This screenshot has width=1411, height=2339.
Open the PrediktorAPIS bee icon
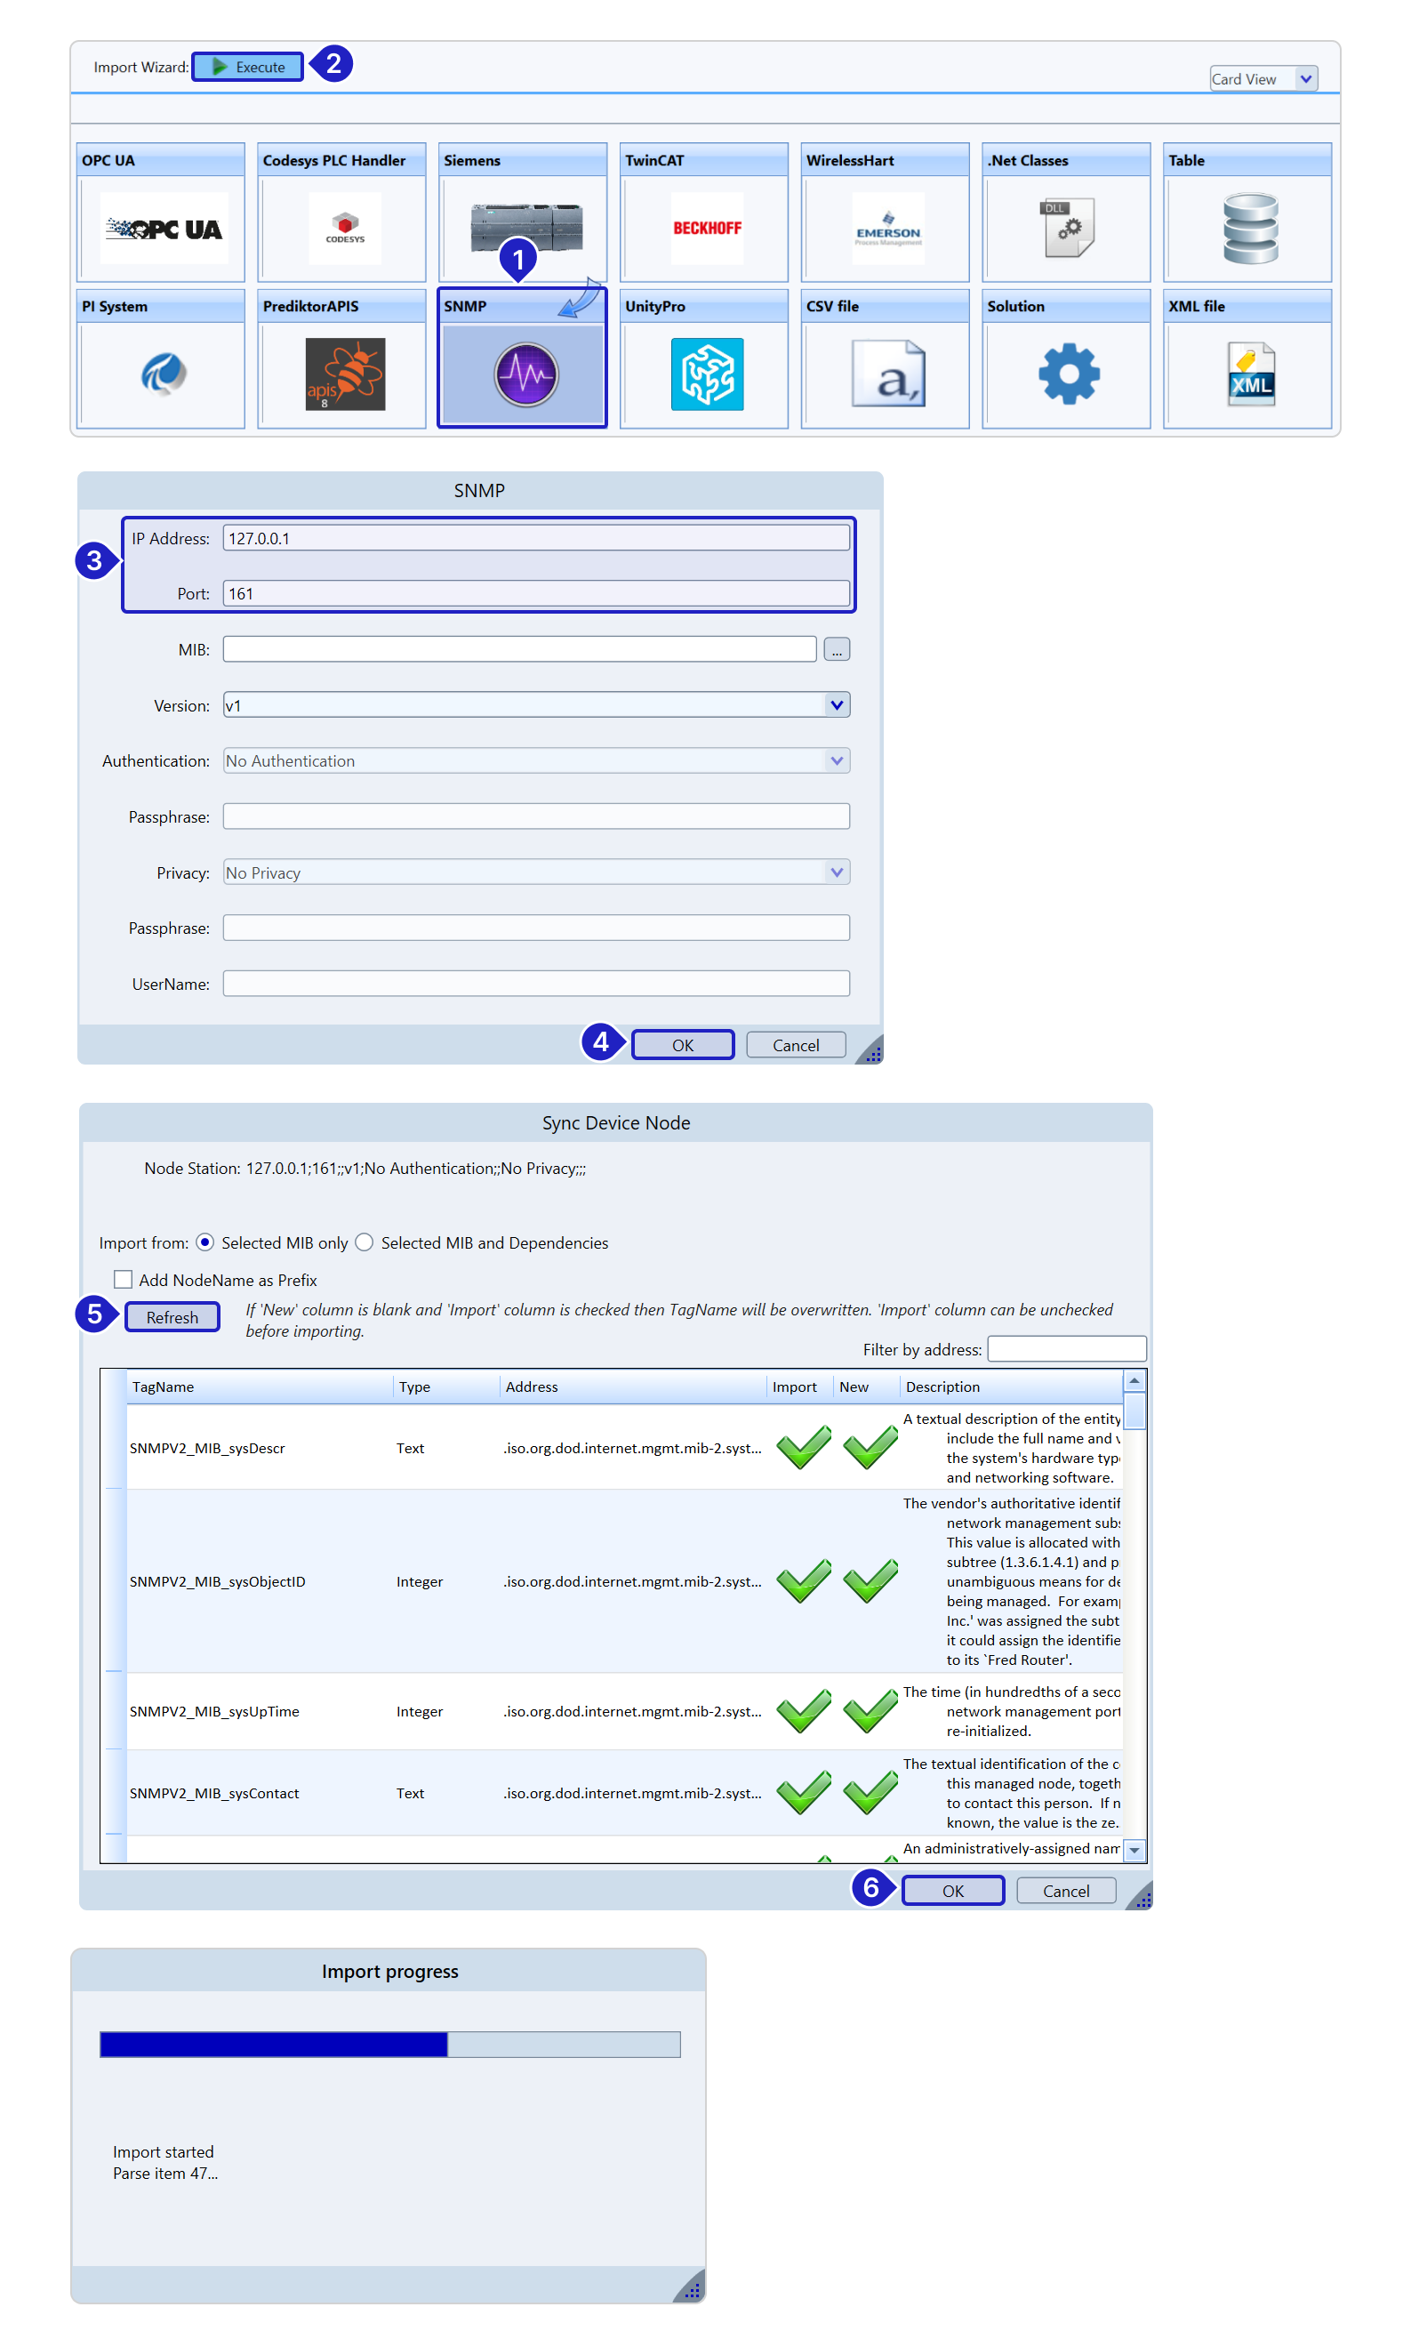point(344,374)
